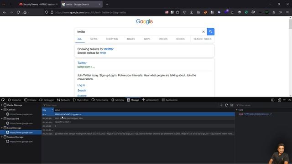Expand the Cache Storage tree node

pyautogui.click(x=2, y=105)
